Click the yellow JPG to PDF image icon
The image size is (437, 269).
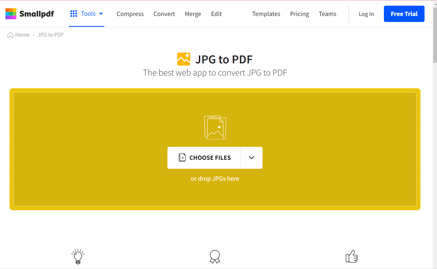183,59
